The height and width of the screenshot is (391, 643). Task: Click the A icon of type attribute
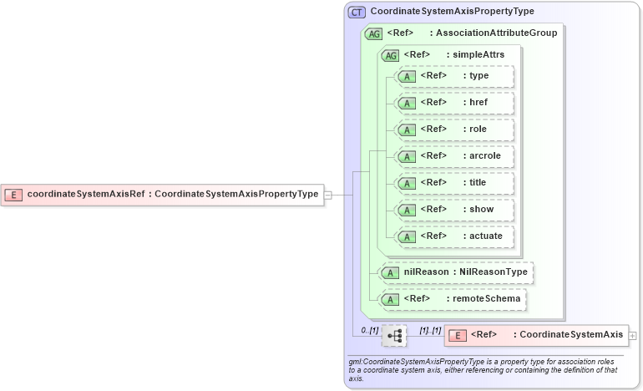point(407,76)
